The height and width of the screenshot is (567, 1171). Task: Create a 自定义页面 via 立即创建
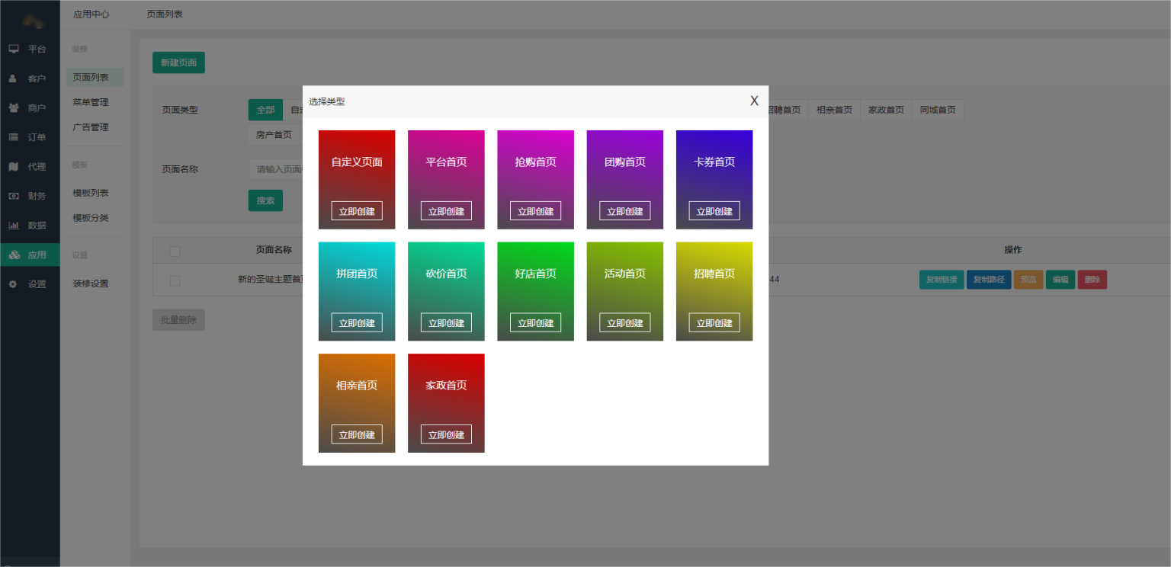click(x=357, y=211)
